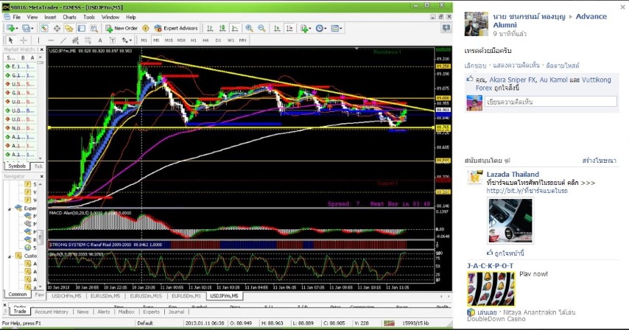Switch timeframe to W1
This screenshot has width=629, height=330.
231,40
